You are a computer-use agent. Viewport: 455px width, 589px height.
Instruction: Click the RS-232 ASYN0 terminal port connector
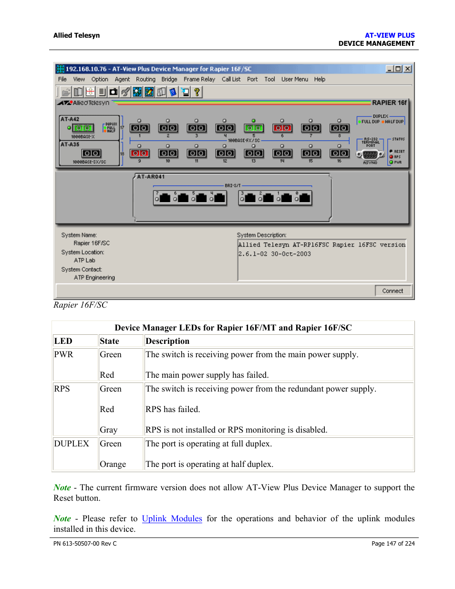click(370, 155)
